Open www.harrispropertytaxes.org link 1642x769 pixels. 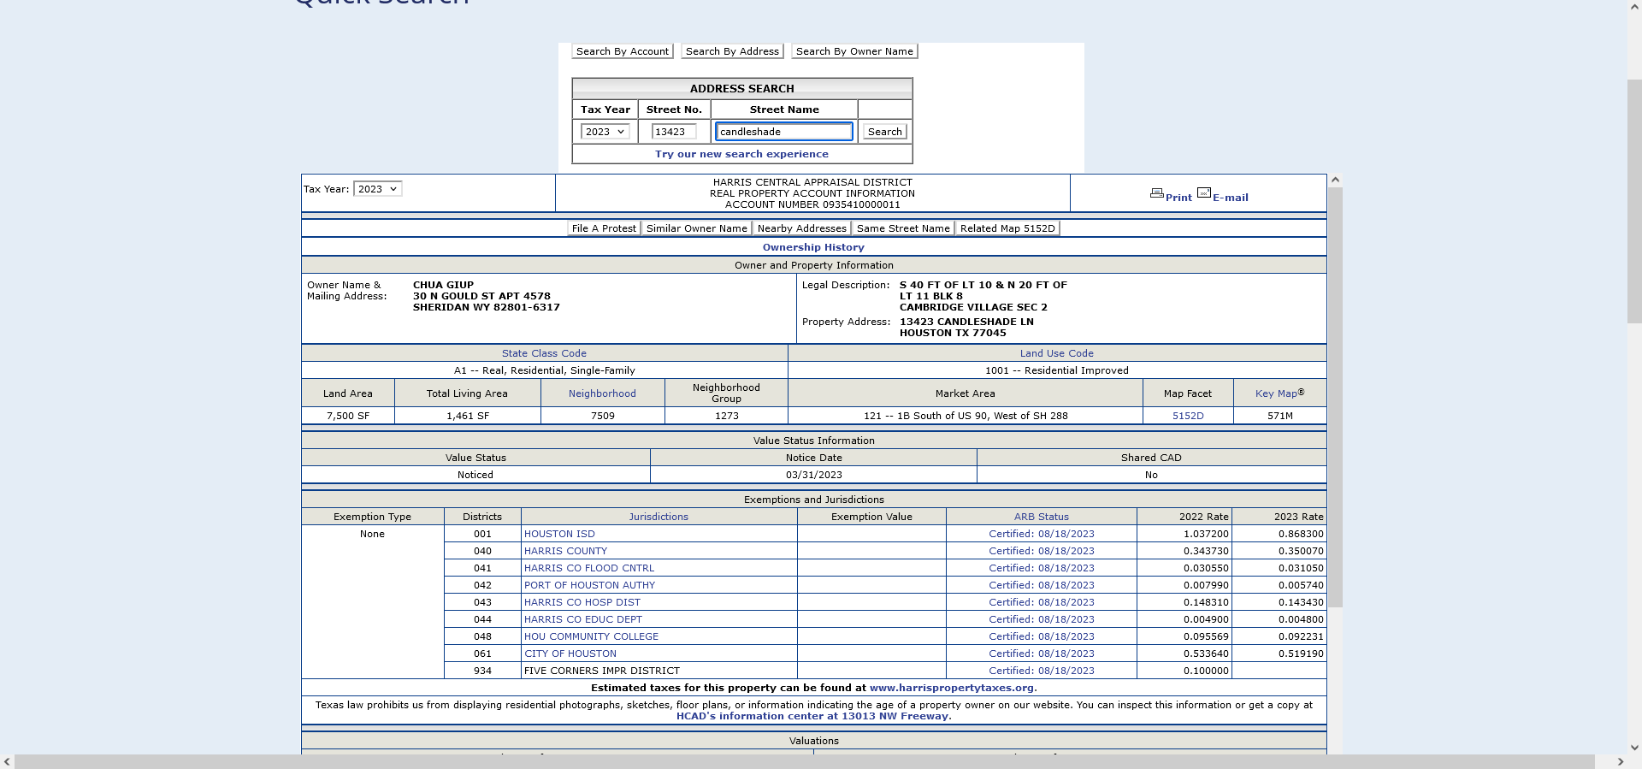(953, 688)
